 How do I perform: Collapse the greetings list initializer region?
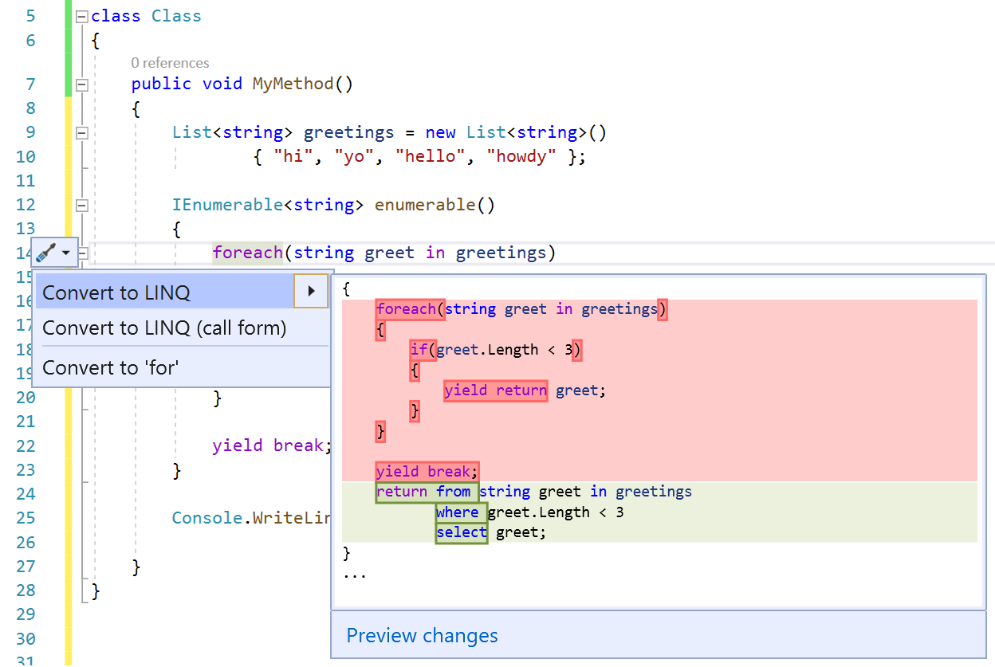[81, 132]
